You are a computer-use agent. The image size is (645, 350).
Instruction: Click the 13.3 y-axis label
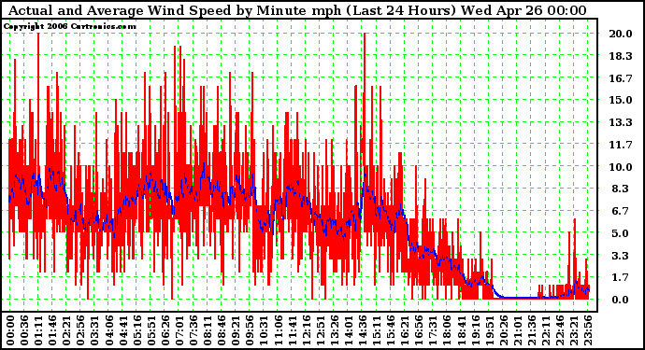pos(621,122)
